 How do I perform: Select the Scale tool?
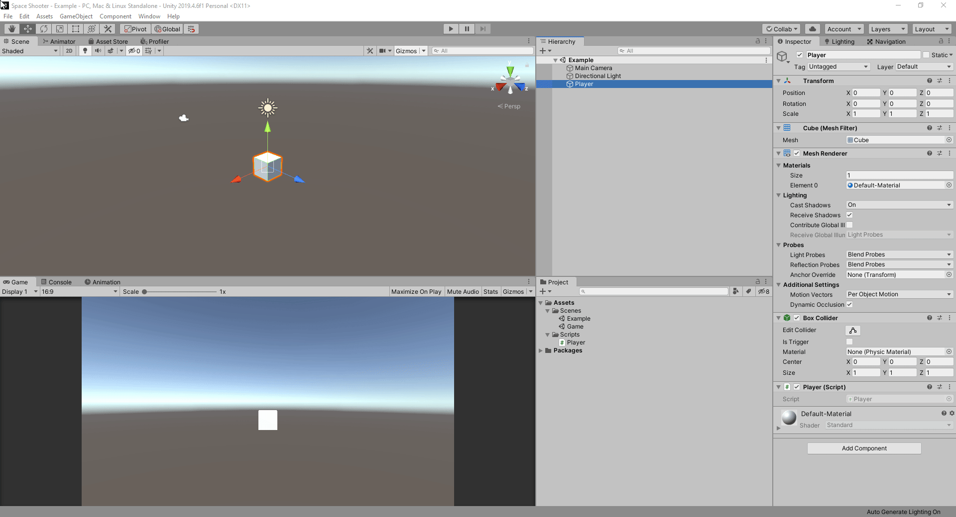60,29
